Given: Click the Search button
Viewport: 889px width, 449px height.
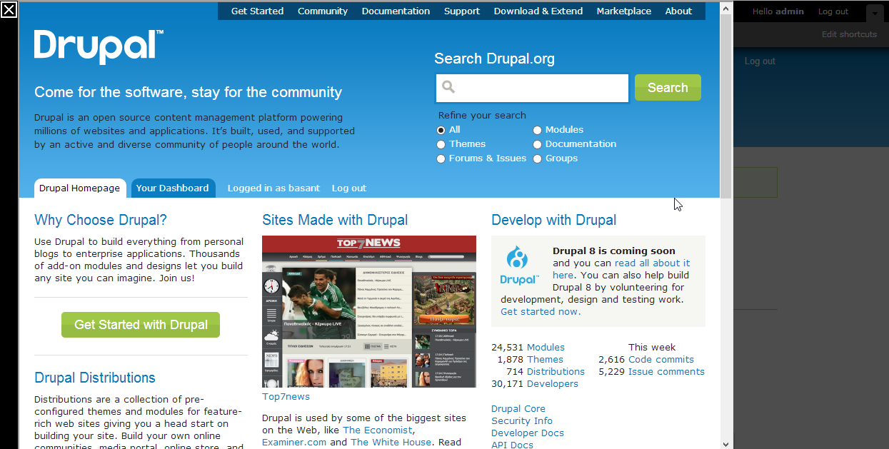Looking at the screenshot, I should [x=667, y=87].
